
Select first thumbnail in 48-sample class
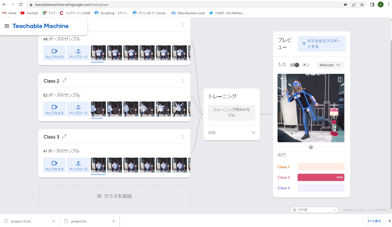99,53
